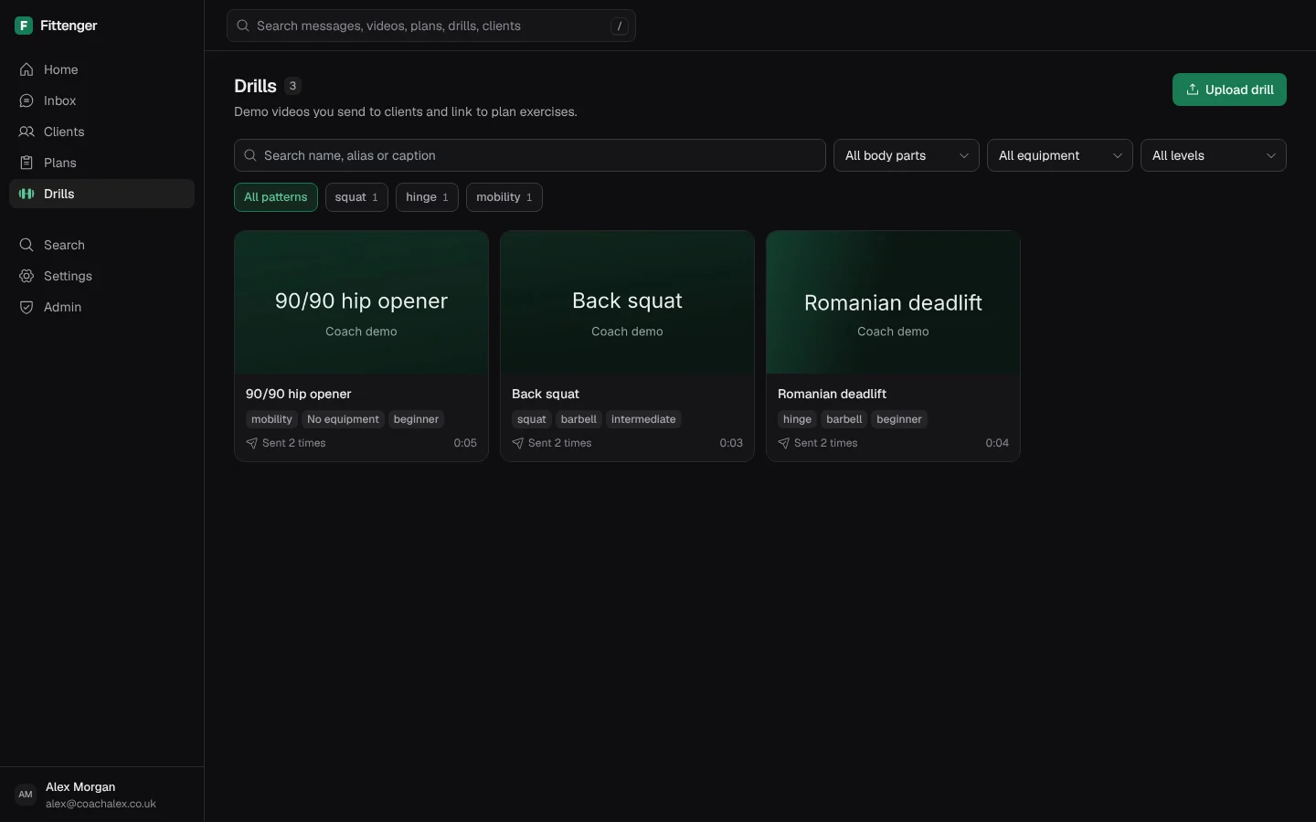1316x822 pixels.
Task: Click the AM avatar for Alex Morgan
Action: click(26, 795)
